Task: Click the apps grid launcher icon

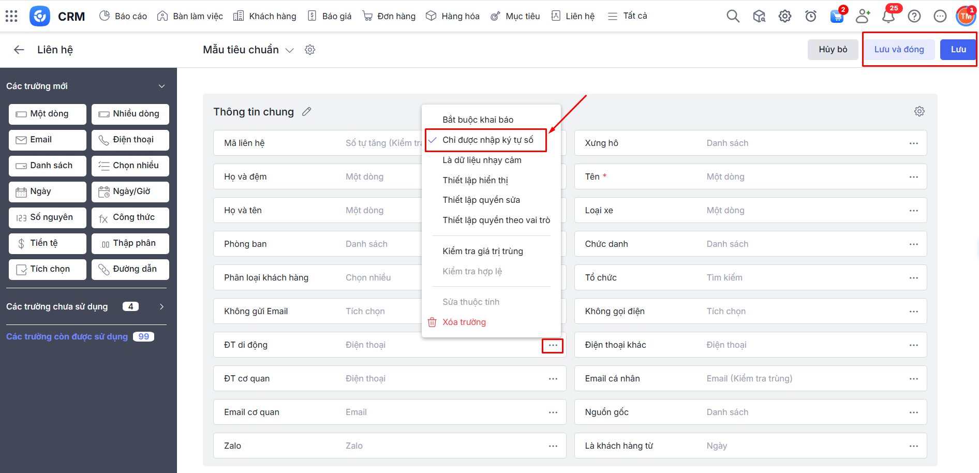Action: [x=11, y=16]
